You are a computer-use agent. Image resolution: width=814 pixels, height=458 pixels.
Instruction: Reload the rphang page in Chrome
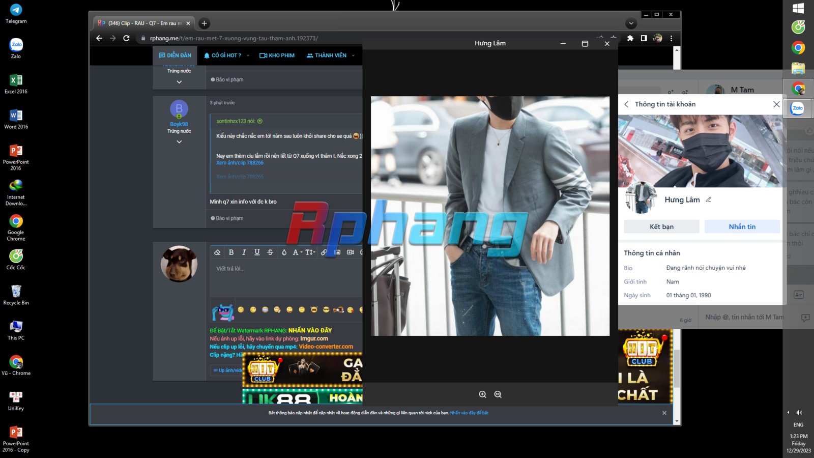pyautogui.click(x=126, y=38)
